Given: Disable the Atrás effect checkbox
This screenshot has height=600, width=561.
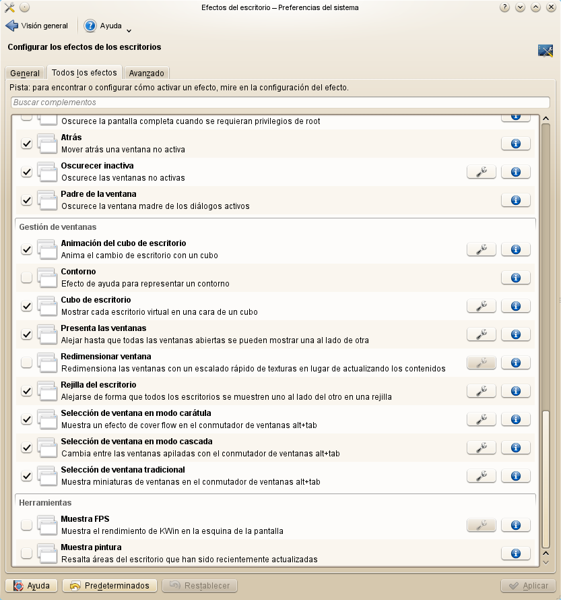Looking at the screenshot, I should click(26, 144).
